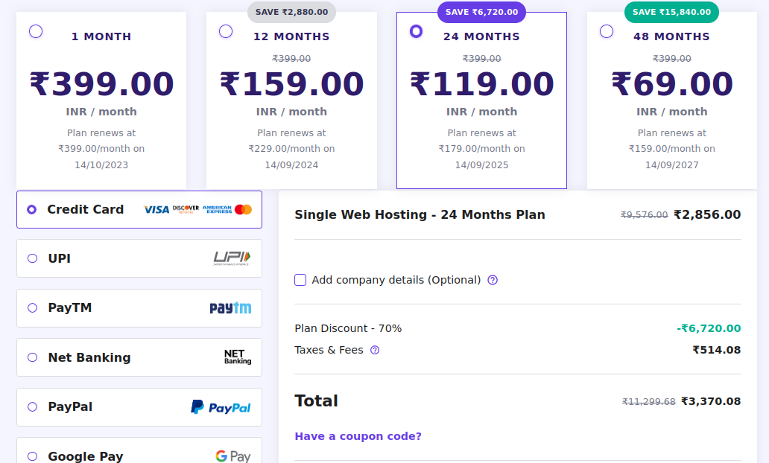Viewport: 769px width, 463px height.
Task: Click the UPI logo icon
Action: 232,258
